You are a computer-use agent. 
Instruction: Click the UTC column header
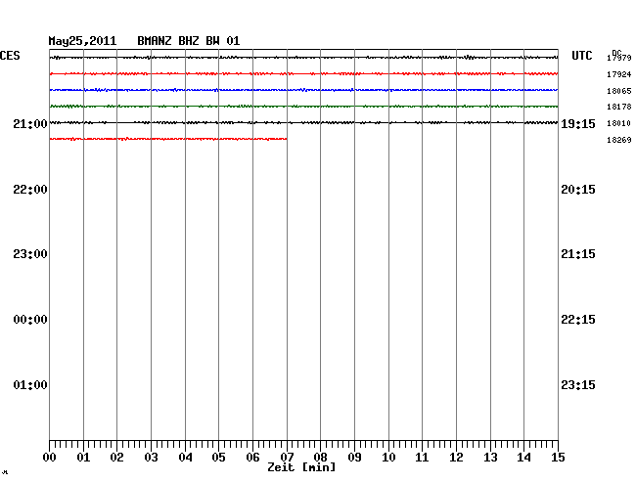[581, 56]
